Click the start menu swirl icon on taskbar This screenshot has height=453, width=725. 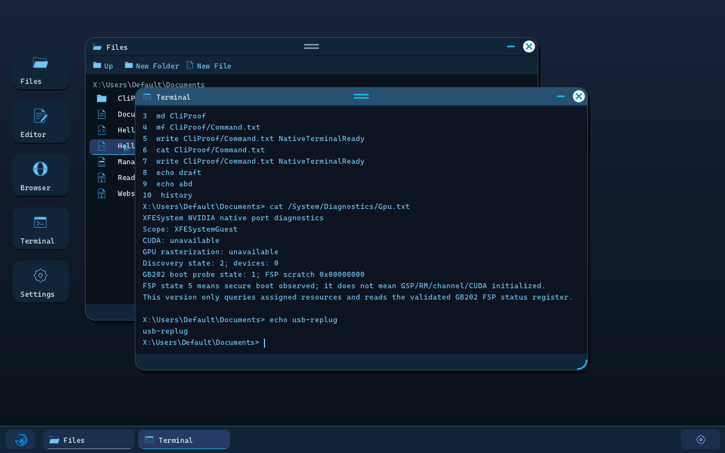point(20,439)
